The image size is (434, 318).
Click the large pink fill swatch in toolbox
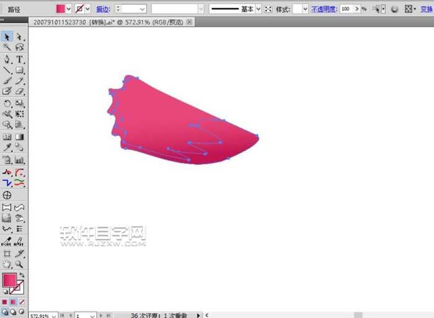10,281
